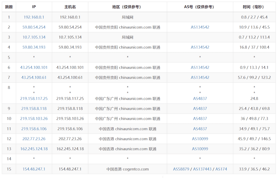Viewport: 277px width, 178px height.
Task: Follow the IP link 59.80.34.193
Action: click(34, 47)
